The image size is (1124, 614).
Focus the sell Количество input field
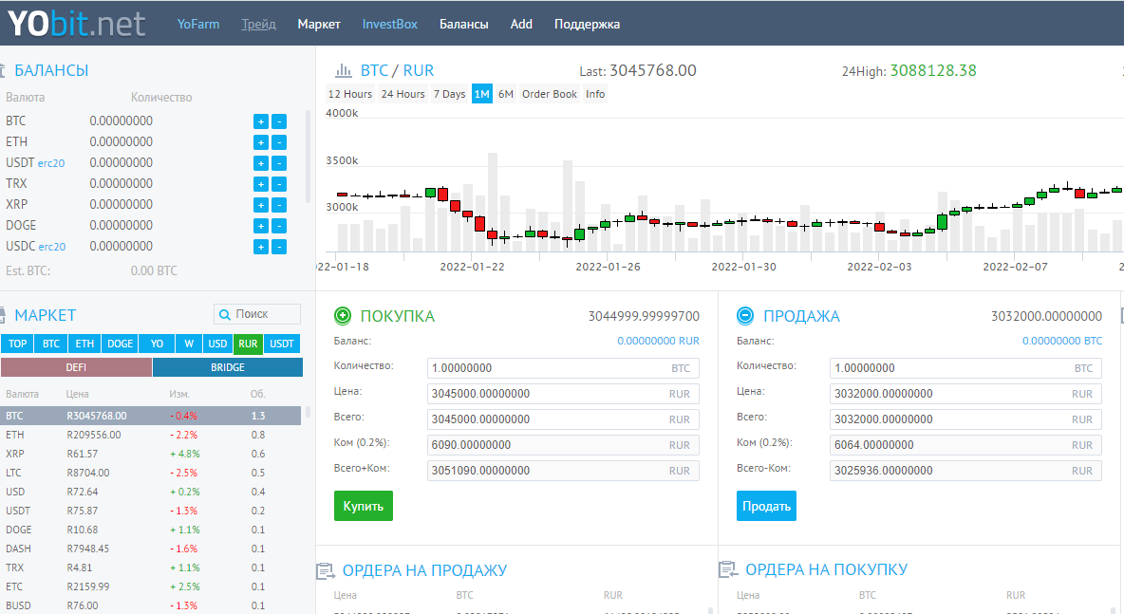tap(965, 368)
